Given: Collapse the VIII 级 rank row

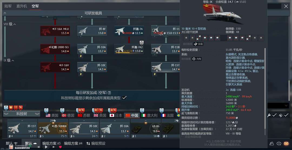Looking at the screenshot, I should pos(10,24).
